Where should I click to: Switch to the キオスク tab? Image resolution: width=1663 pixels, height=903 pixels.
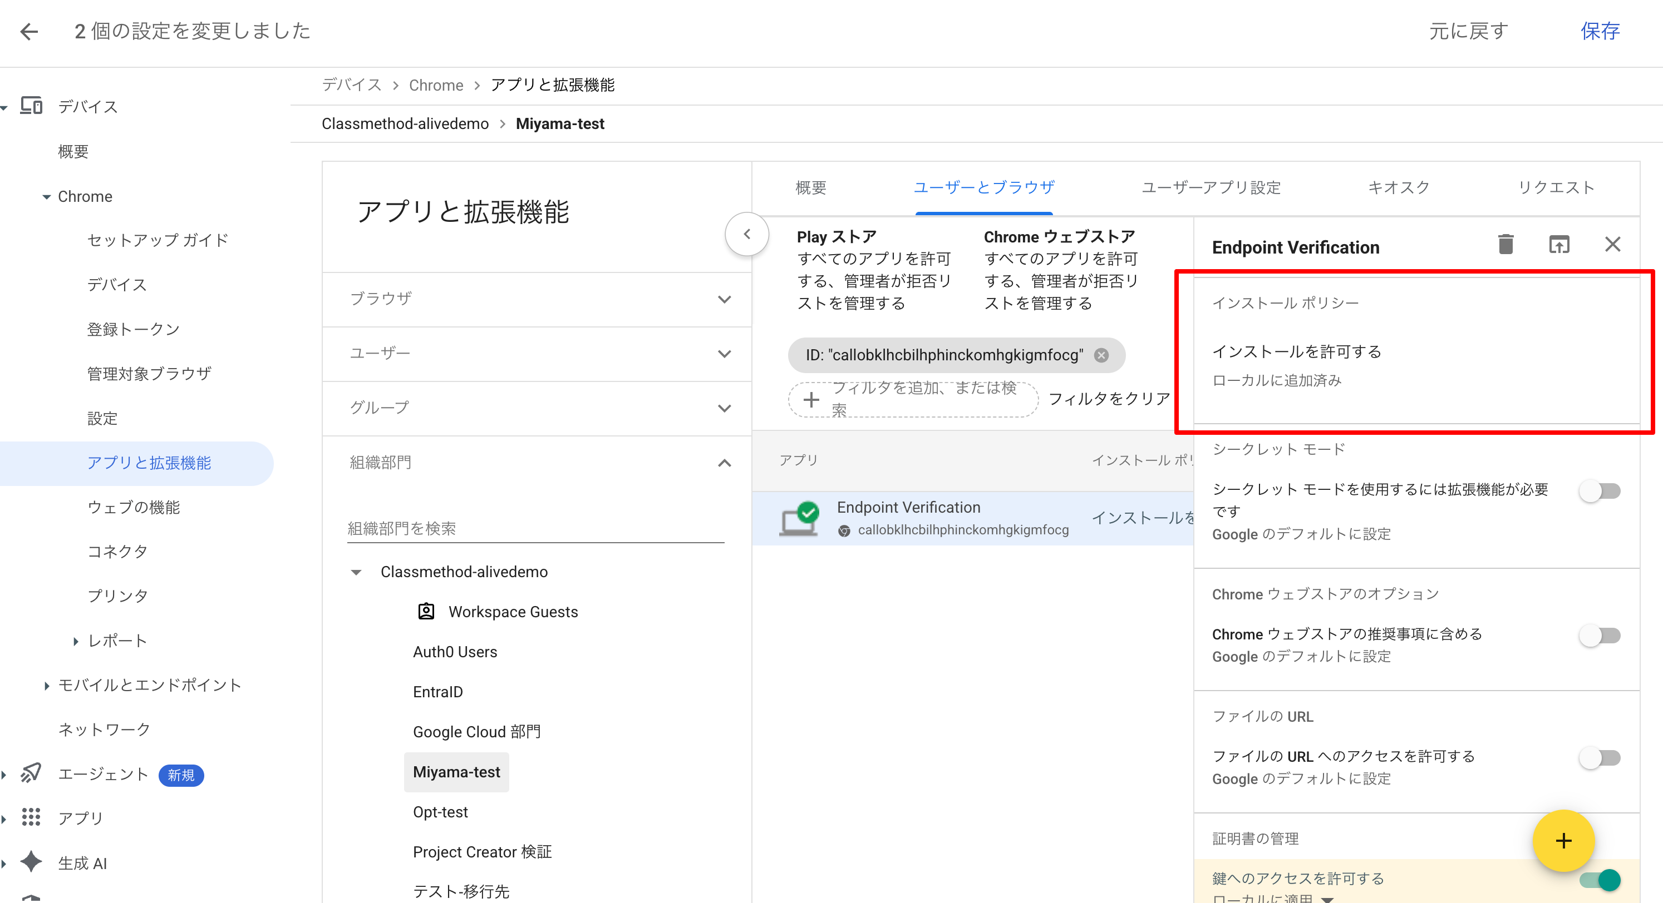(x=1399, y=188)
